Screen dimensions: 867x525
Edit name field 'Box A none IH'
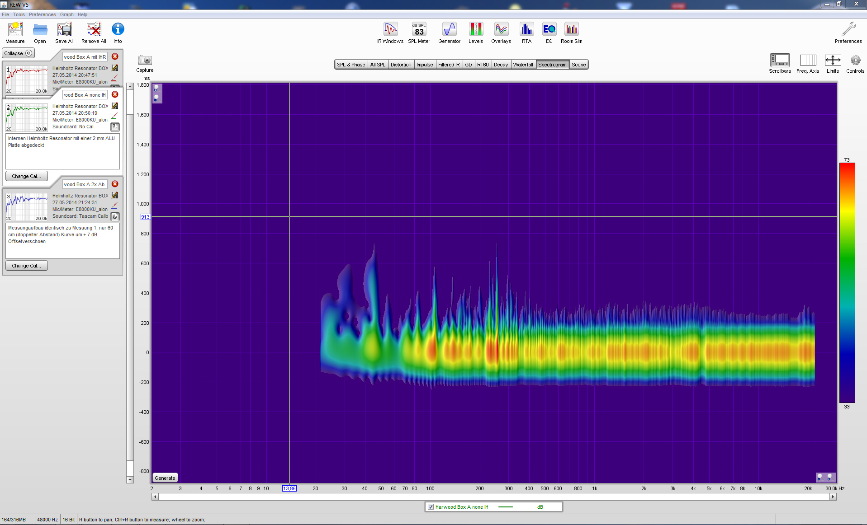pyautogui.click(x=85, y=94)
